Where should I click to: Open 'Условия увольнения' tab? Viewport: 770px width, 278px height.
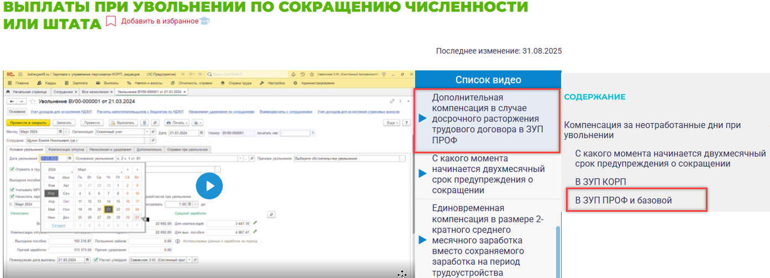(x=25, y=149)
